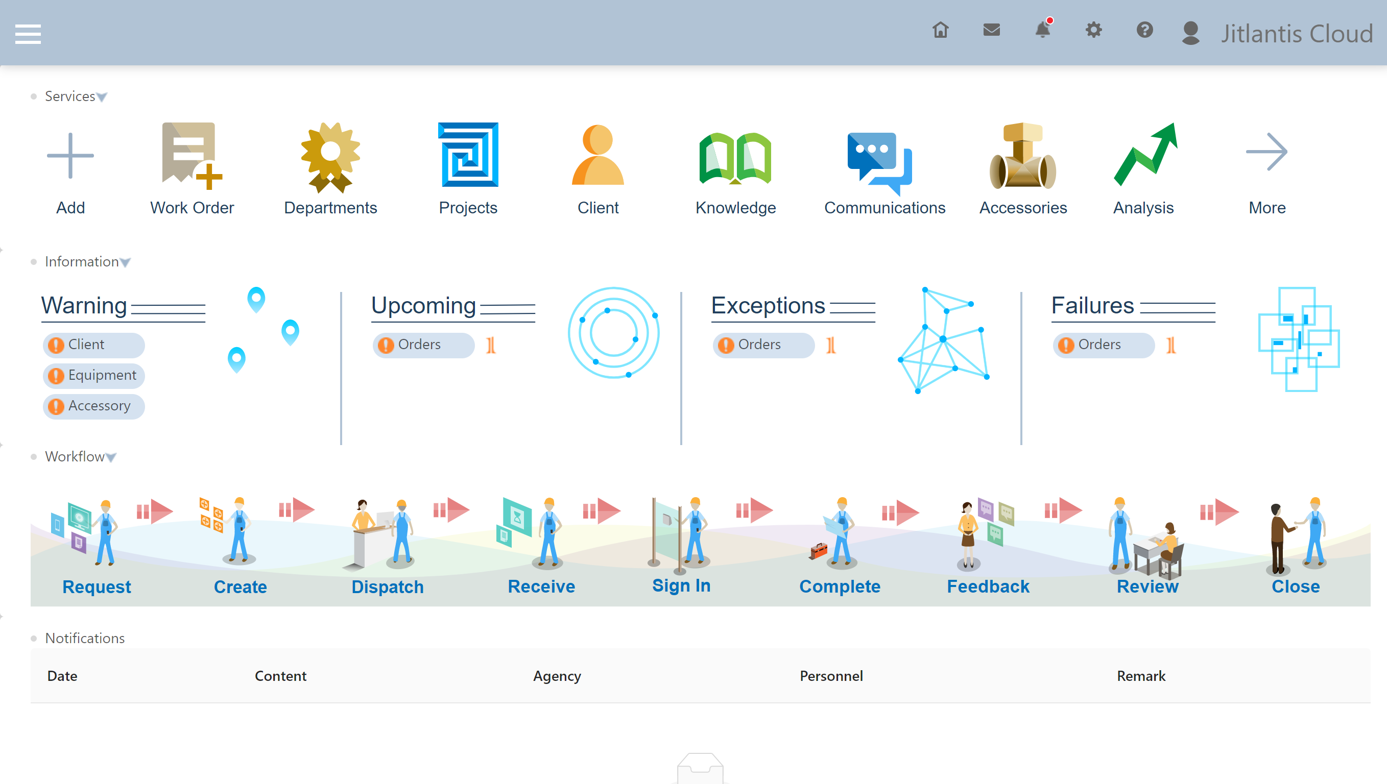Click the map pins graphic near Warning
This screenshot has height=784, width=1387.
263,330
